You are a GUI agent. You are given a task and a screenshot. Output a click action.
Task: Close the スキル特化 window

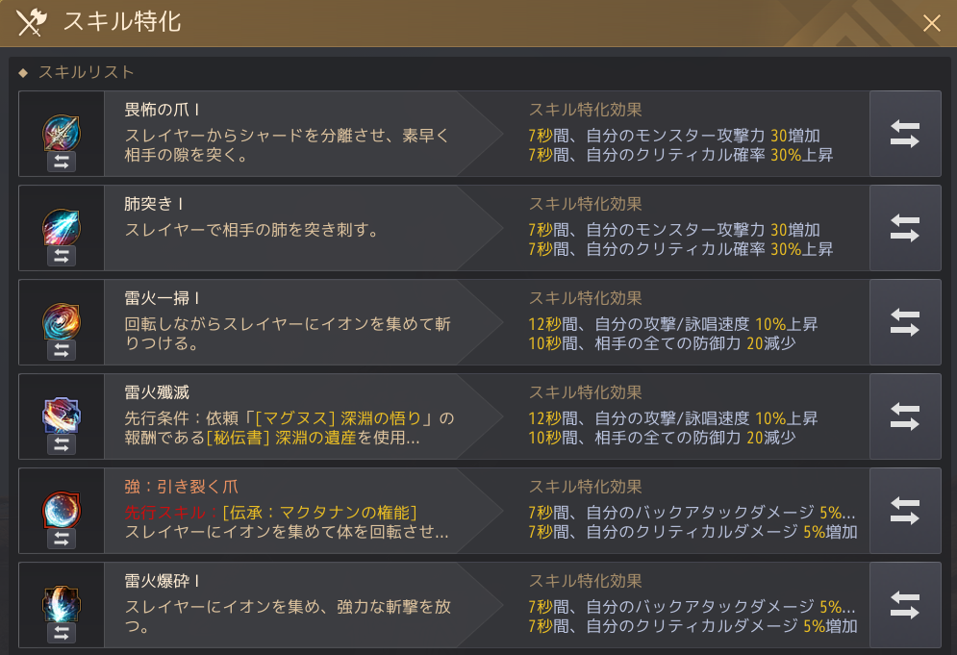click(x=931, y=23)
